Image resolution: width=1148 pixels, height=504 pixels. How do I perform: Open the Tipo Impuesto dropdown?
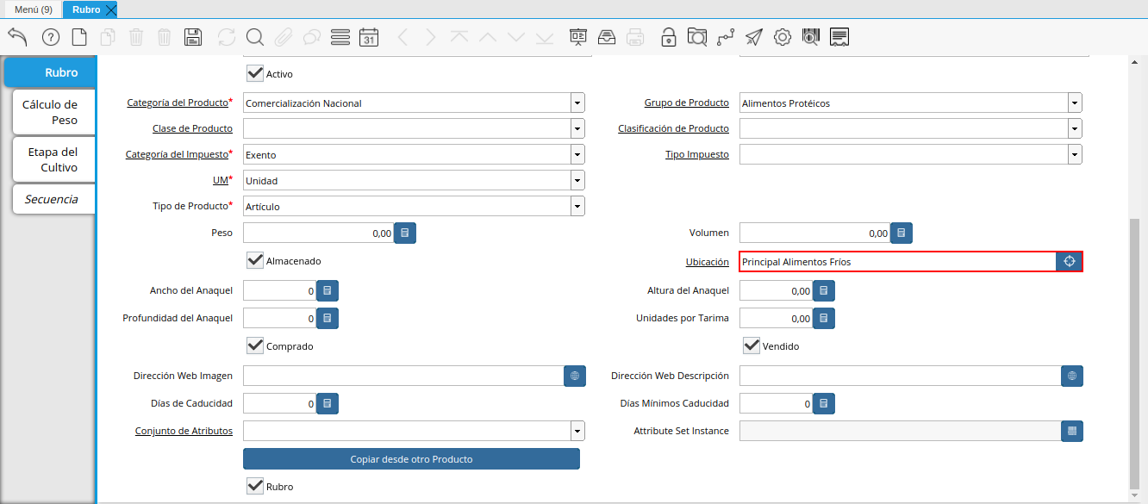[x=1075, y=155]
